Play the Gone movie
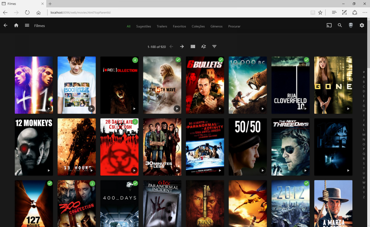The height and width of the screenshot is (227, 370). tap(348, 109)
